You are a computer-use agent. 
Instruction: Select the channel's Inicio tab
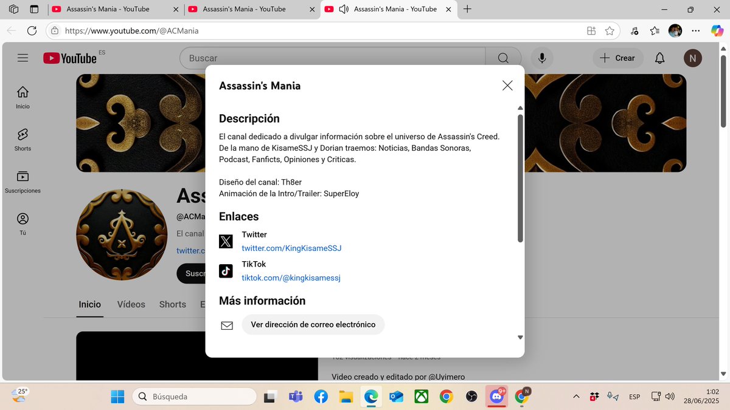click(x=89, y=304)
